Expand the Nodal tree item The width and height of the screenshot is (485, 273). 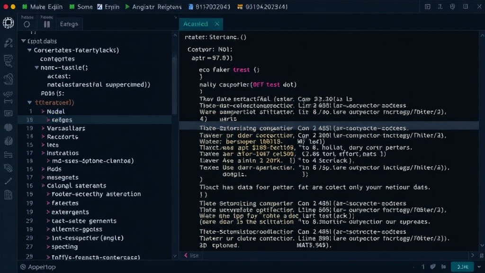point(43,111)
